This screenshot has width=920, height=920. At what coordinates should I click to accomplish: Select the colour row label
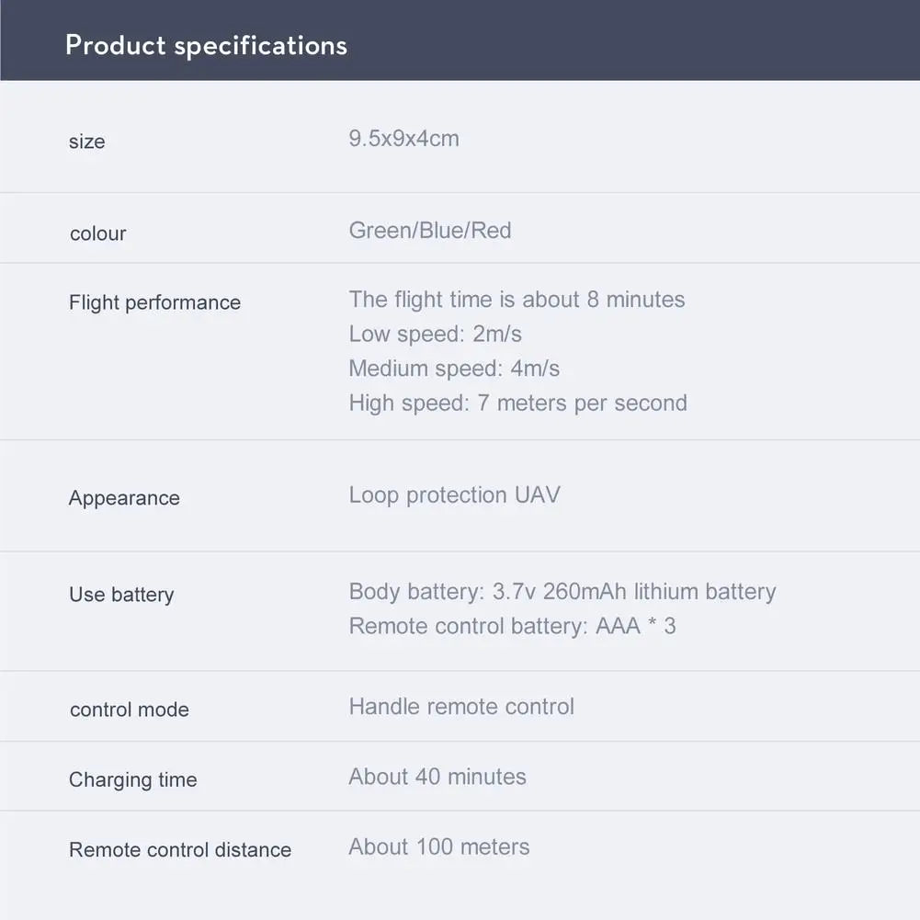pos(98,233)
